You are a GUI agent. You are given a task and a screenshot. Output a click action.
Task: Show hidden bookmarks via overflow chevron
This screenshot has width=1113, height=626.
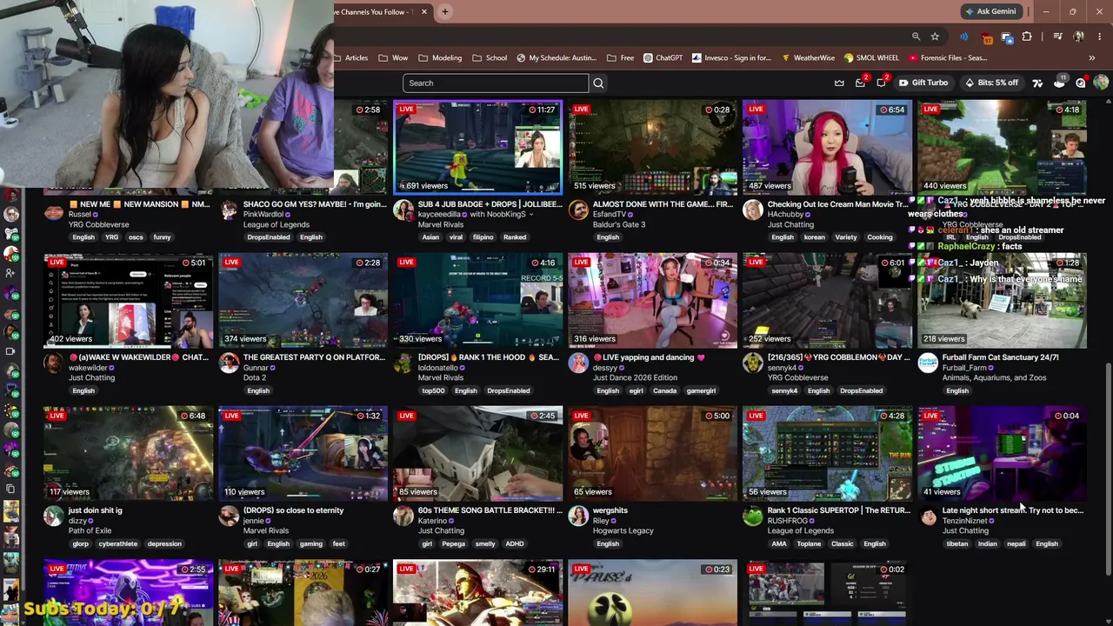click(x=1091, y=58)
